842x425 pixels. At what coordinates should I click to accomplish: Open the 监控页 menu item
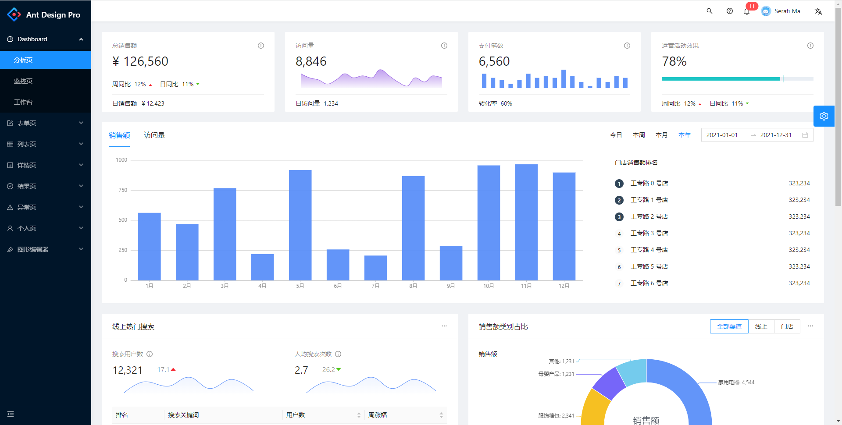(x=46, y=81)
